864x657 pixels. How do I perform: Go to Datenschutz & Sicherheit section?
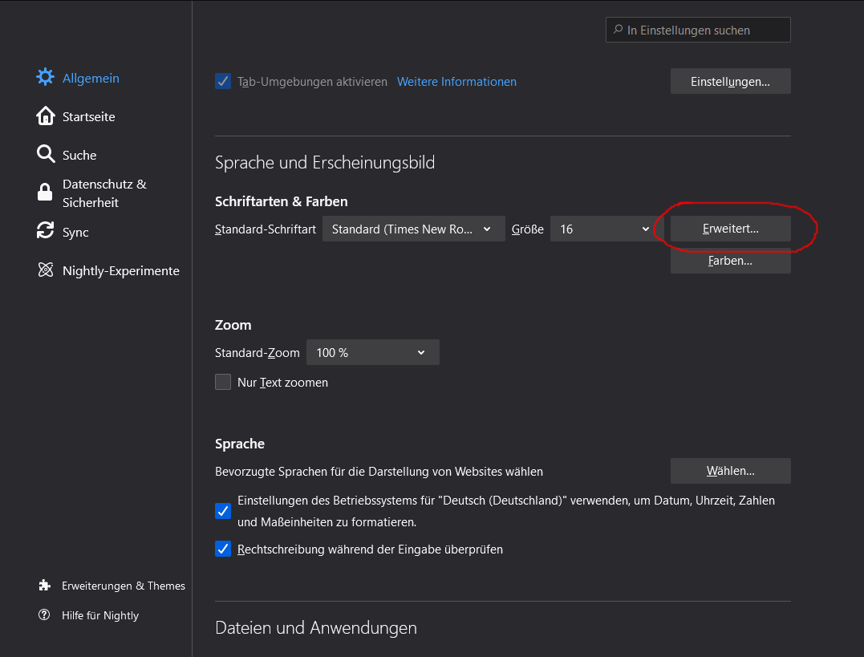pyautogui.click(x=104, y=193)
